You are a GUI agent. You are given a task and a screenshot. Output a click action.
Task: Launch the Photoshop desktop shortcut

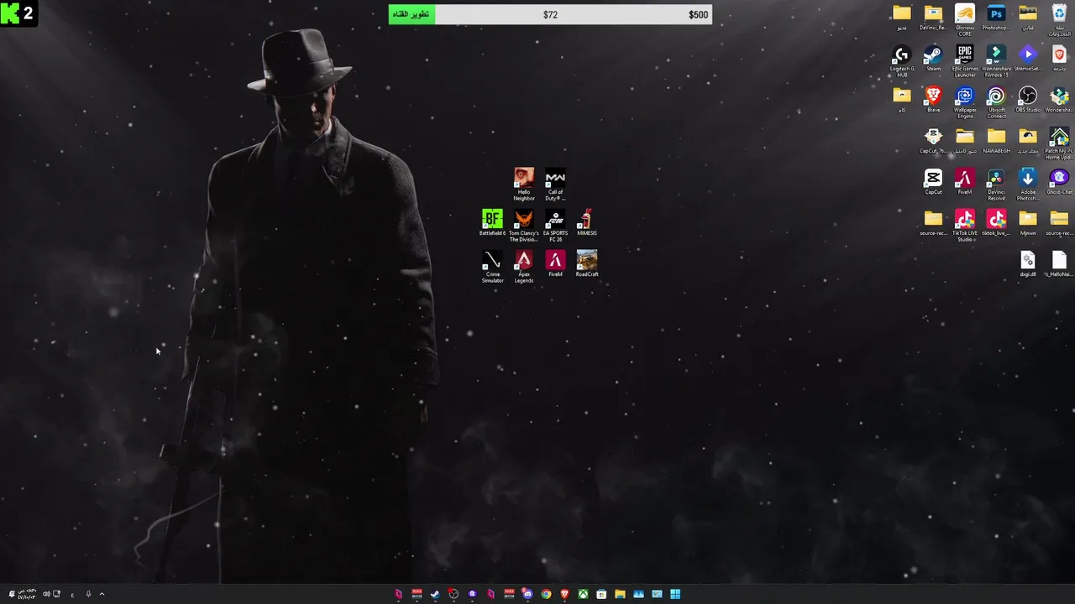click(x=996, y=18)
